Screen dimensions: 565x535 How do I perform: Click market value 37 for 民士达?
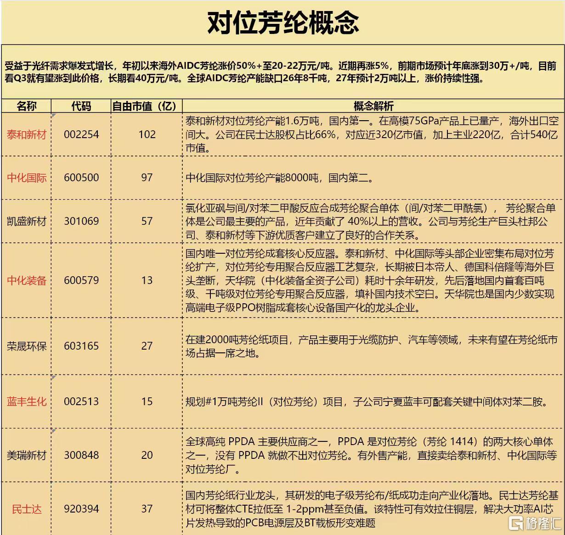(147, 509)
